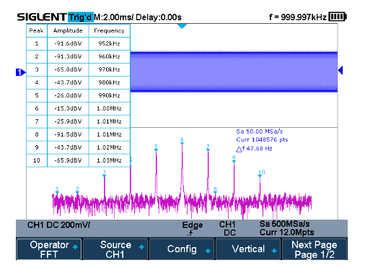The width and height of the screenshot is (365, 268).
Task: Click the Sa 500MSa/s sample rate readout
Action: (284, 224)
